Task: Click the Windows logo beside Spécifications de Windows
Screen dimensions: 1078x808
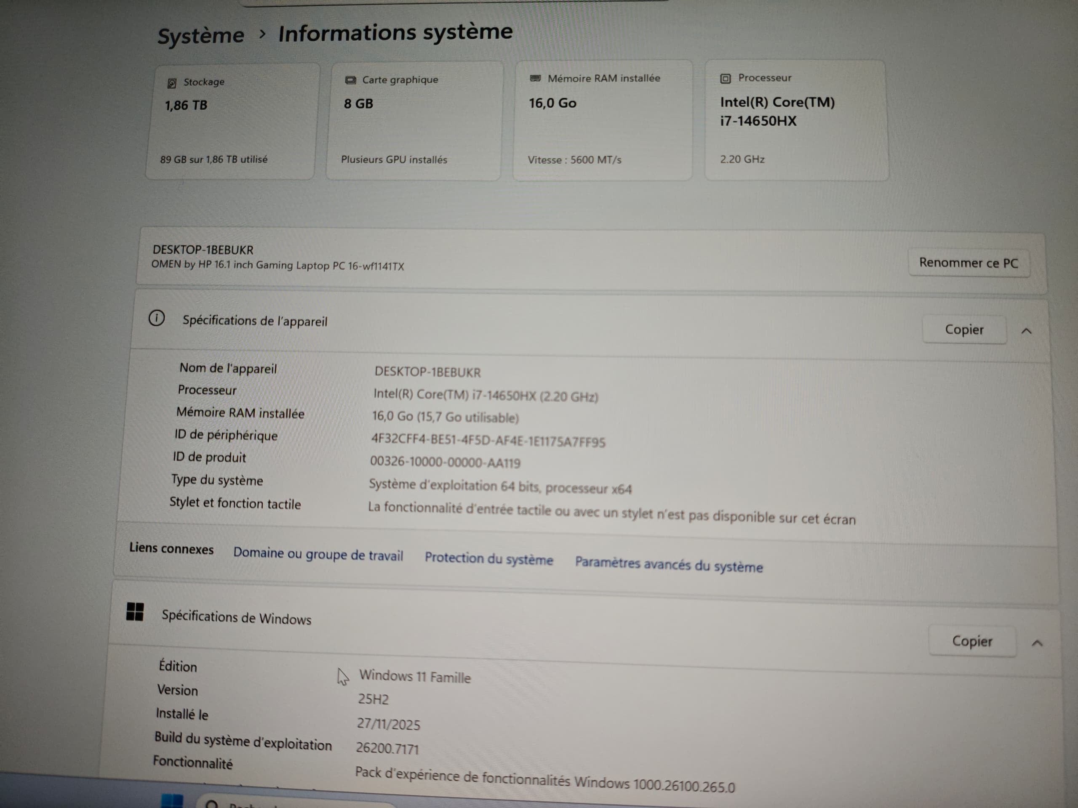Action: click(x=135, y=612)
